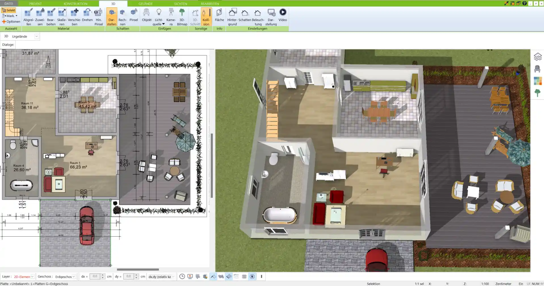
Task: Click the dy value input field
Action: pyautogui.click(x=129, y=276)
